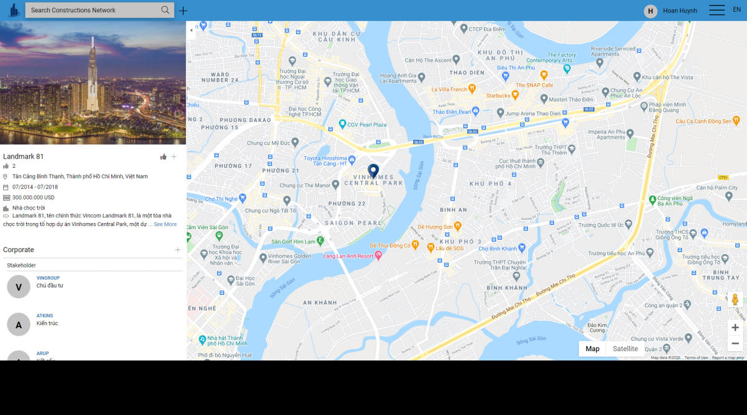Open Hoan Huynh user profile avatar

pos(650,11)
